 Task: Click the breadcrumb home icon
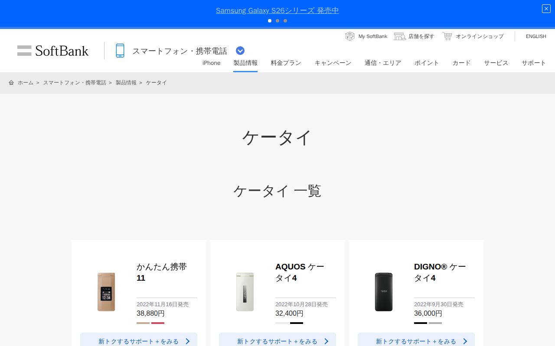pyautogui.click(x=11, y=83)
